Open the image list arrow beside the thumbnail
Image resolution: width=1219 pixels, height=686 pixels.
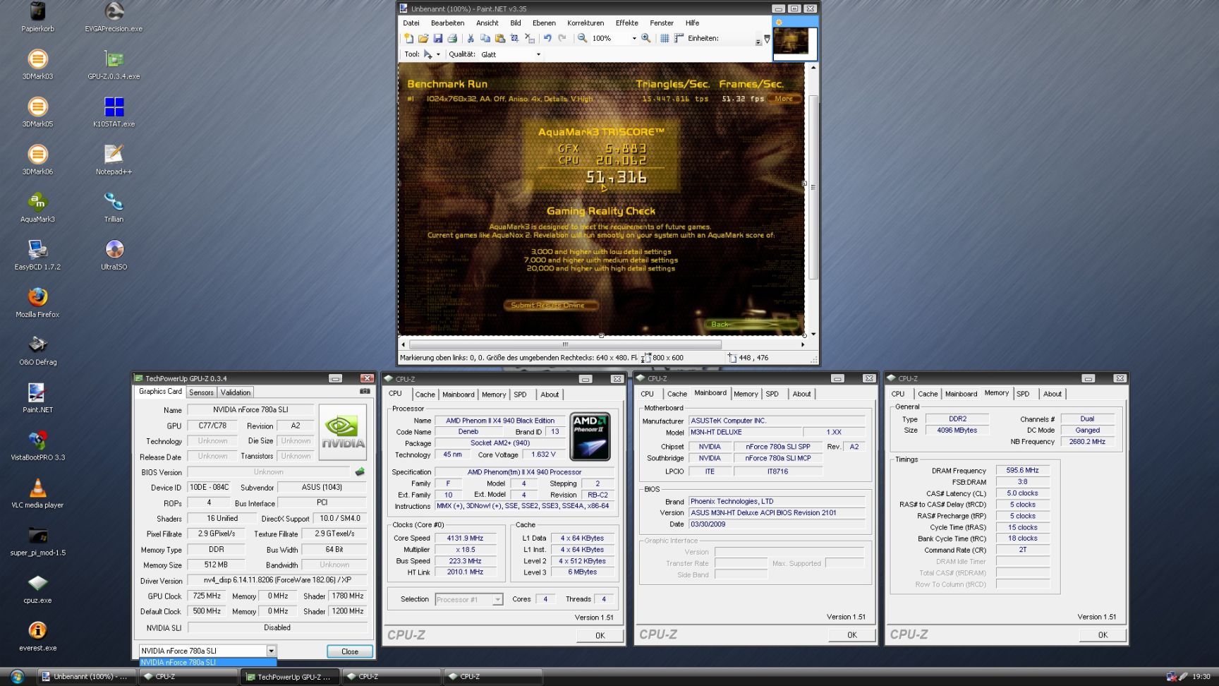coord(768,40)
